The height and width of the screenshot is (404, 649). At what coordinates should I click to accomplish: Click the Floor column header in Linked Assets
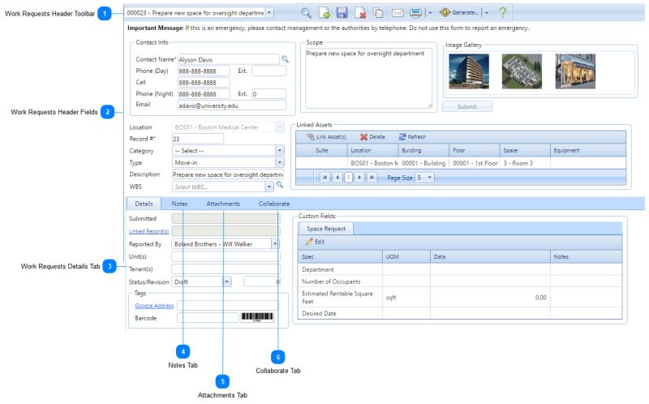pyautogui.click(x=474, y=150)
